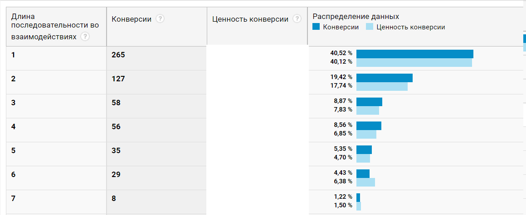Screen dimensions: 526x215
Task: Click the light blue 6,38 % bar
Action: point(365,182)
